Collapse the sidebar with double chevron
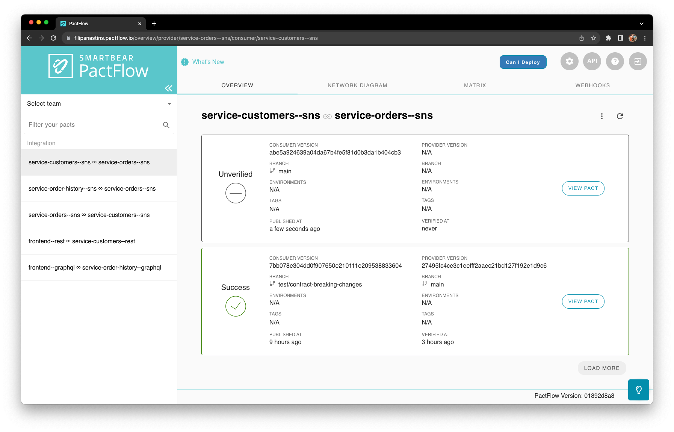The height and width of the screenshot is (432, 674). coord(168,88)
